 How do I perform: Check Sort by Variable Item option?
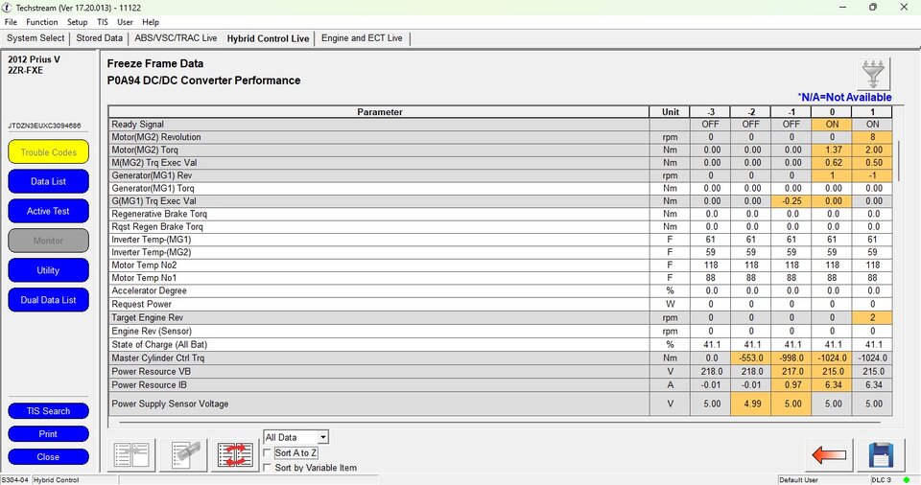click(x=269, y=468)
